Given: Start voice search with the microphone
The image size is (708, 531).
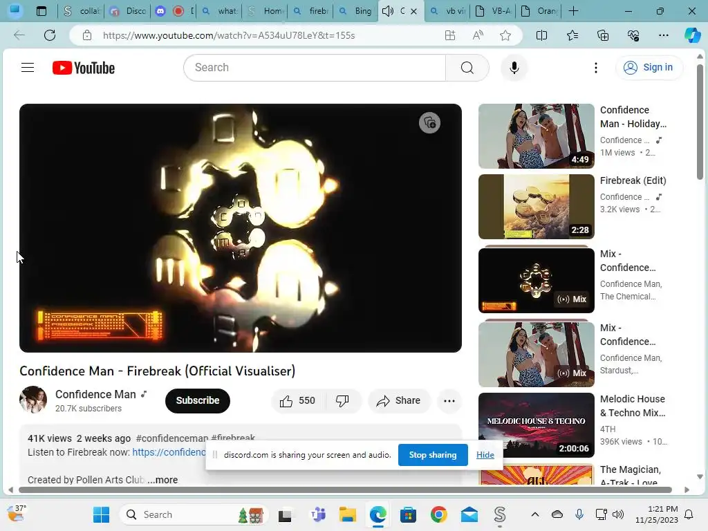Looking at the screenshot, I should [514, 68].
